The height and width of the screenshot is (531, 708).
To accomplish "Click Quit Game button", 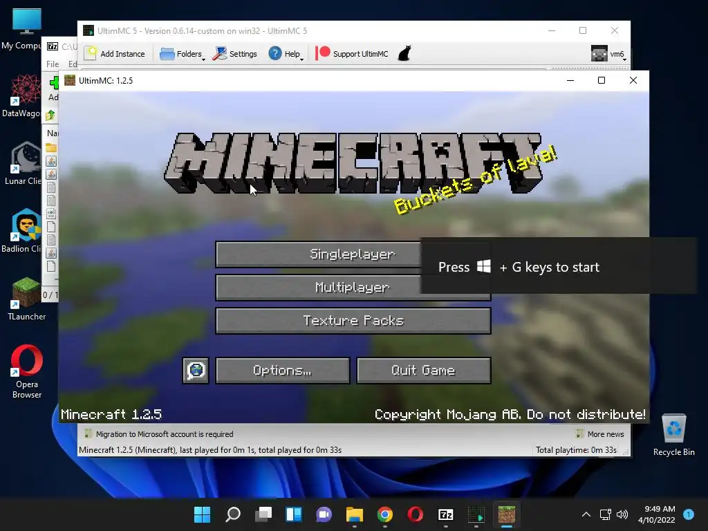I will click(x=424, y=371).
